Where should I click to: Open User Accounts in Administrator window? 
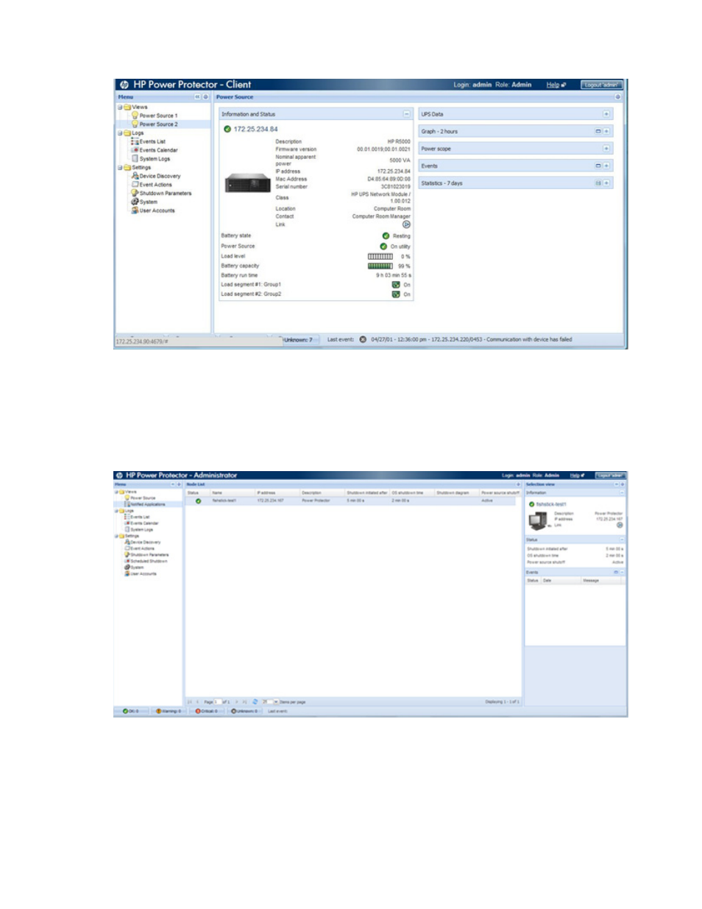(143, 573)
